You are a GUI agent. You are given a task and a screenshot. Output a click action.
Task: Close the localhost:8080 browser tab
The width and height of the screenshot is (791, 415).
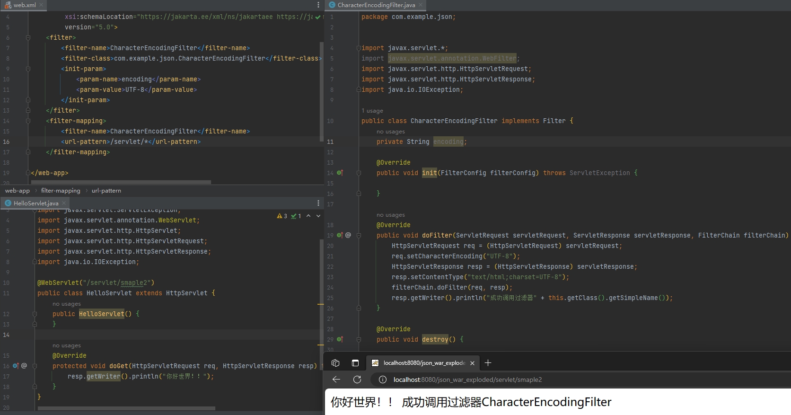click(x=472, y=363)
